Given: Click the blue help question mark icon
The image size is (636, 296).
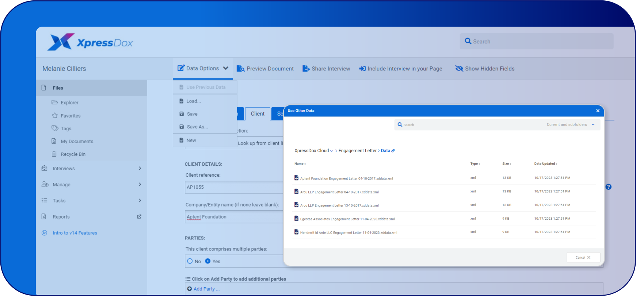Looking at the screenshot, I should tap(609, 187).
